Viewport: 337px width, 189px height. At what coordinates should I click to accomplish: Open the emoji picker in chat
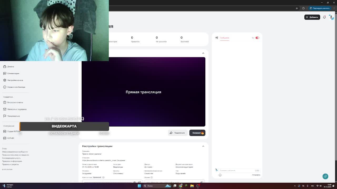220,175
